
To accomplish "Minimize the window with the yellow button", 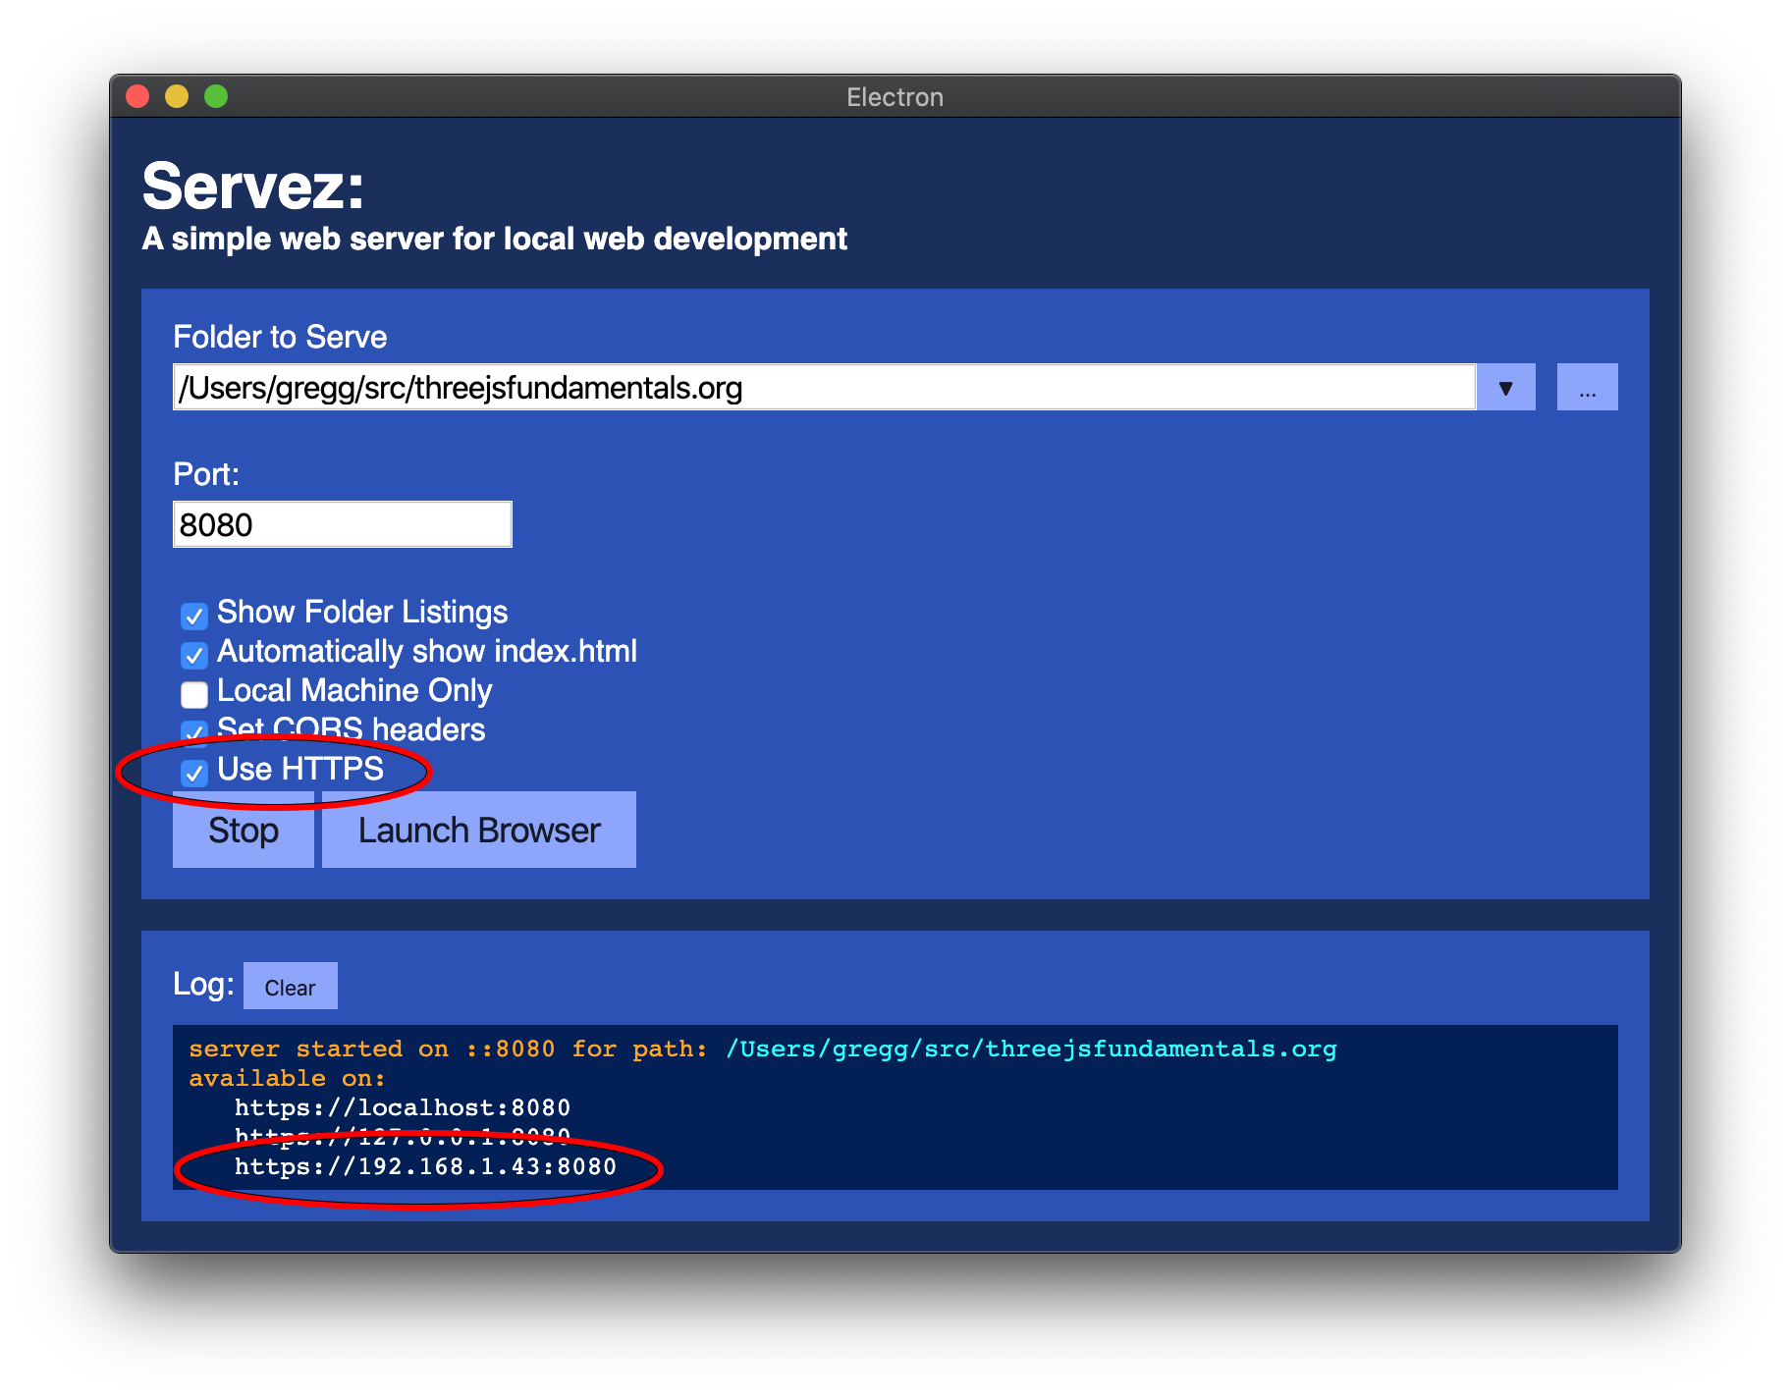I will 177,96.
